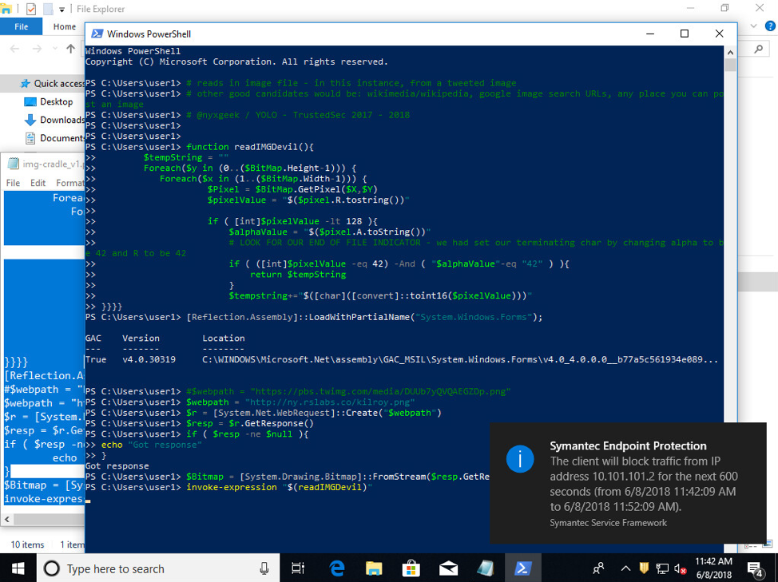The width and height of the screenshot is (778, 582).
Task: Open the recent locations dropdown in File Explorer
Action: [x=54, y=49]
